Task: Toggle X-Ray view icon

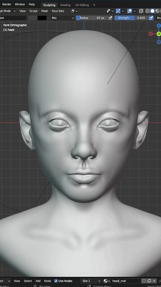Action: 141,11
